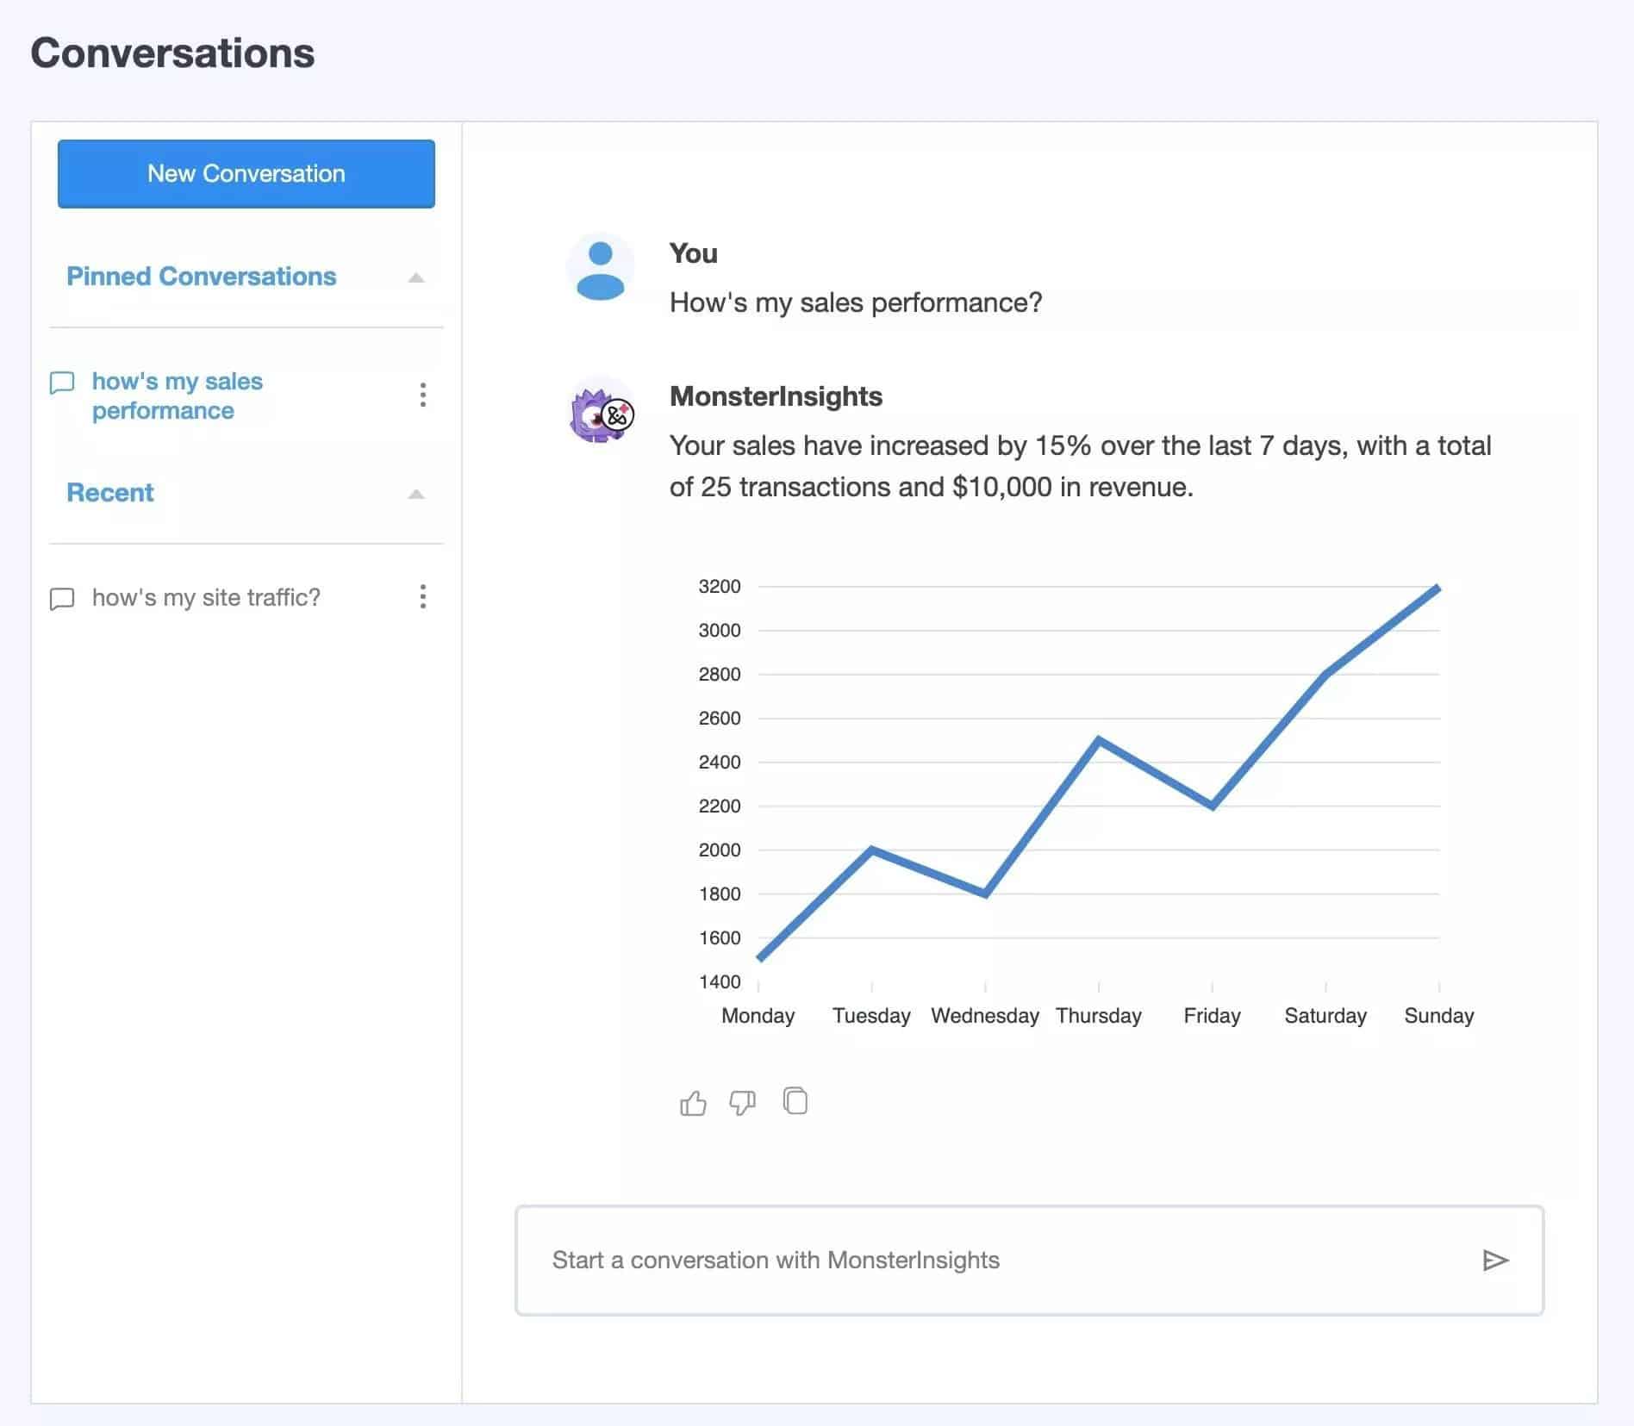The width and height of the screenshot is (1634, 1426).
Task: Click chat bubble icon beside sales performance
Action: point(62,383)
